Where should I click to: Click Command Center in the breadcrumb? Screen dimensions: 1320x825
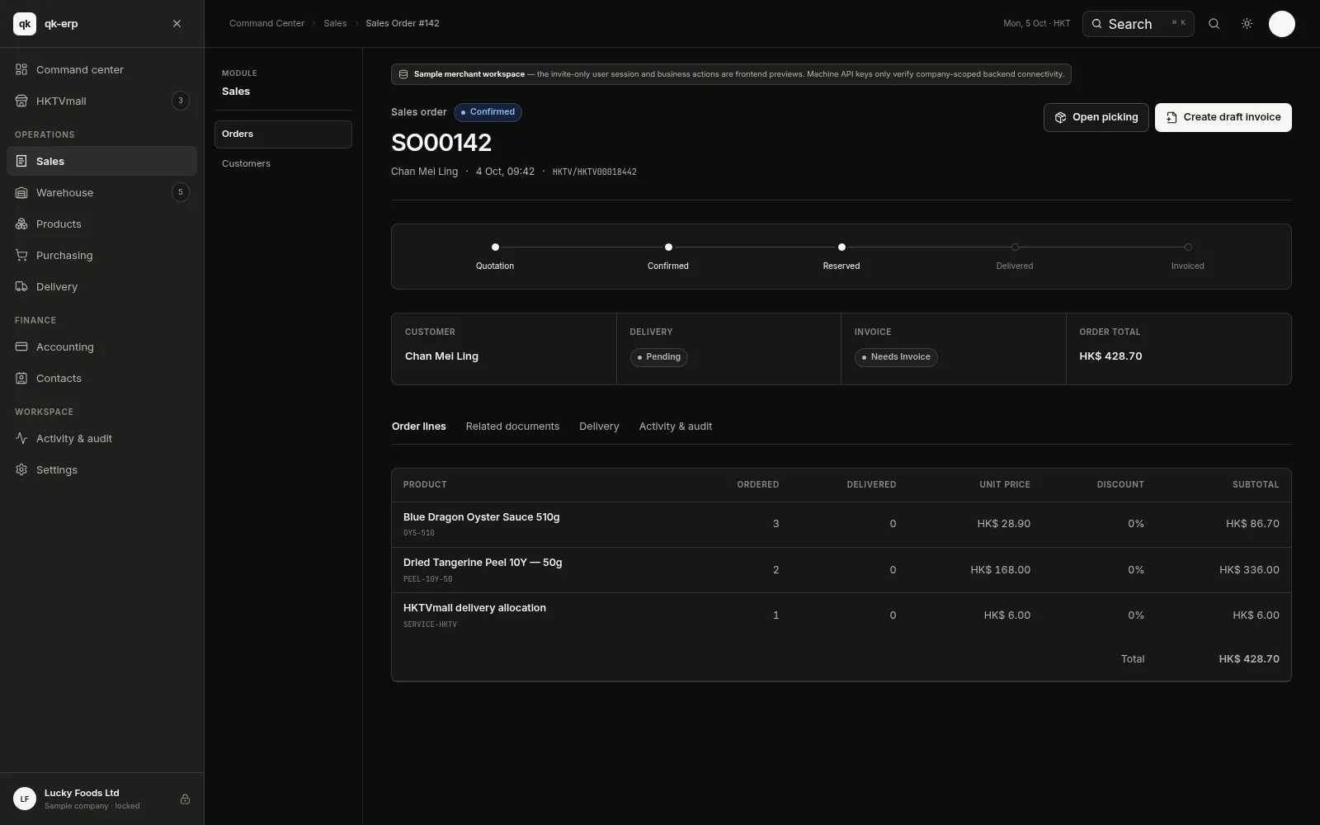point(266,23)
